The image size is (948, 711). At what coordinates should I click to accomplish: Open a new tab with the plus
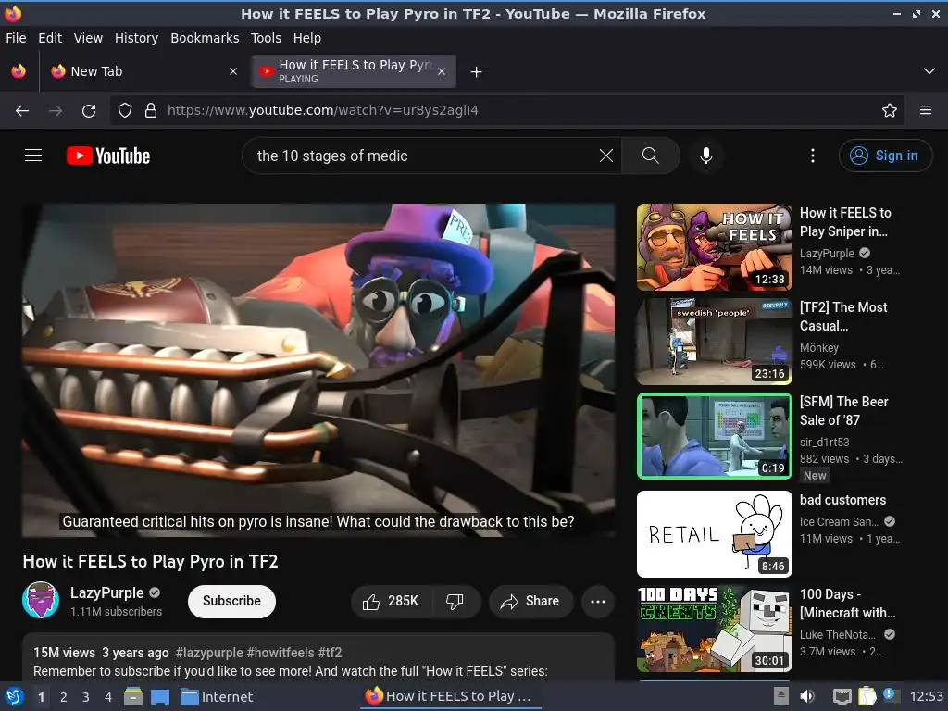point(477,72)
